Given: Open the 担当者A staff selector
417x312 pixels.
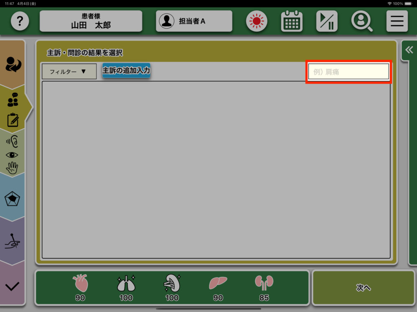Looking at the screenshot, I should [194, 21].
